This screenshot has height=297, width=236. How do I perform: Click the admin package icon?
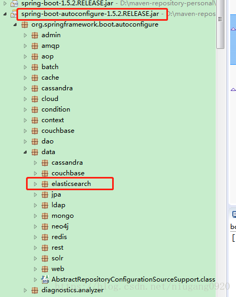point(35,35)
